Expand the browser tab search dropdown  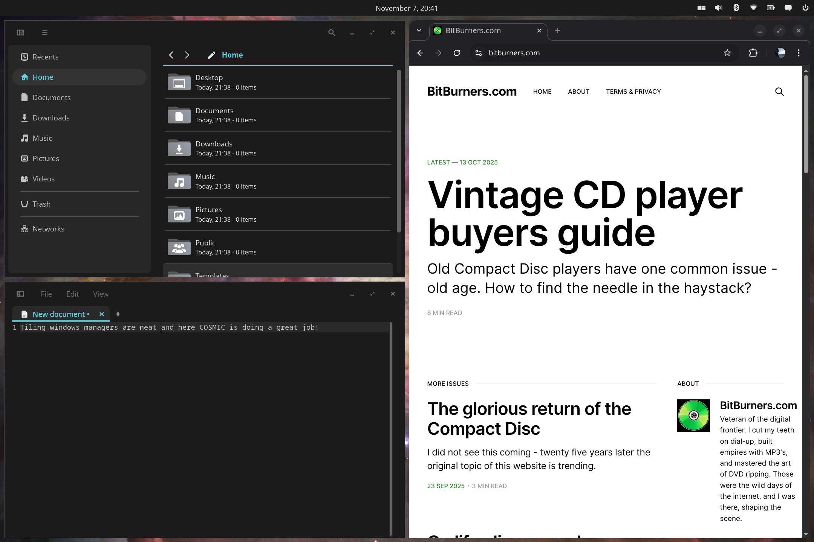click(x=419, y=30)
